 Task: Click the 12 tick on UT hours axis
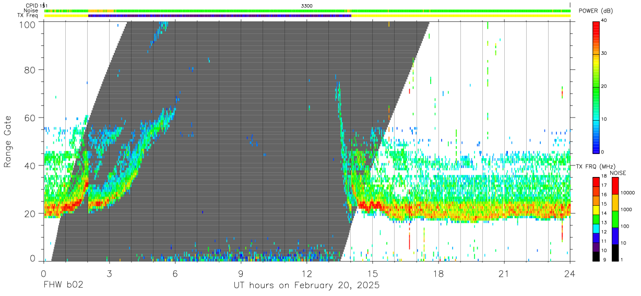pyautogui.click(x=307, y=273)
